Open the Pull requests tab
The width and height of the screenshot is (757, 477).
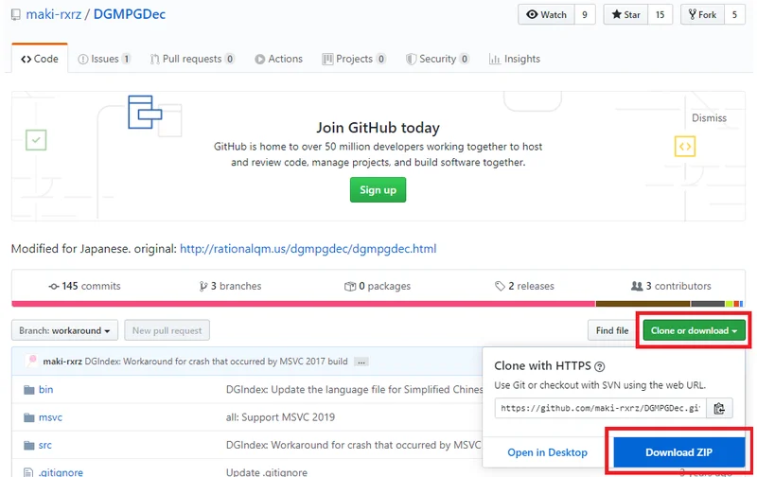pyautogui.click(x=192, y=59)
